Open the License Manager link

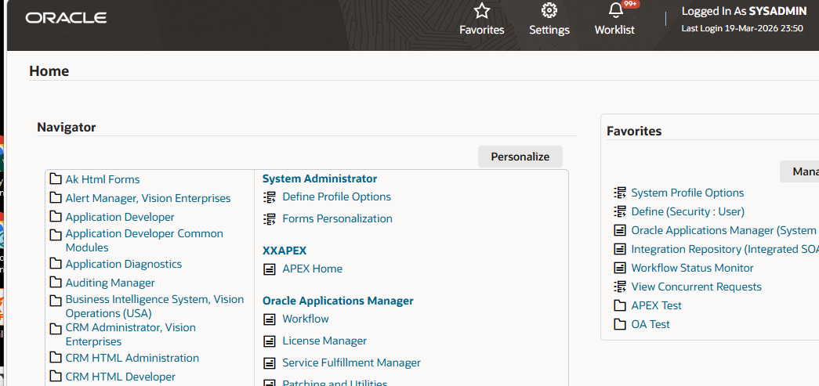[x=324, y=341]
